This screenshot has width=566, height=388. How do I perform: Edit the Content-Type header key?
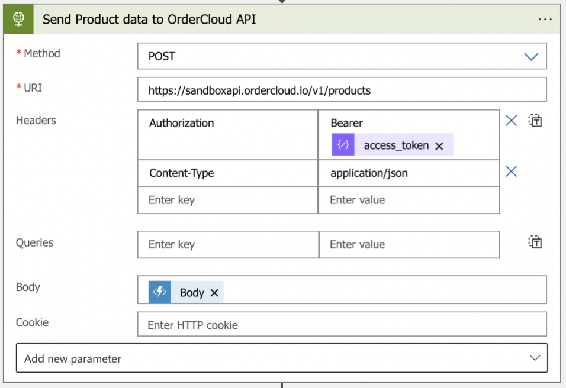tap(228, 173)
